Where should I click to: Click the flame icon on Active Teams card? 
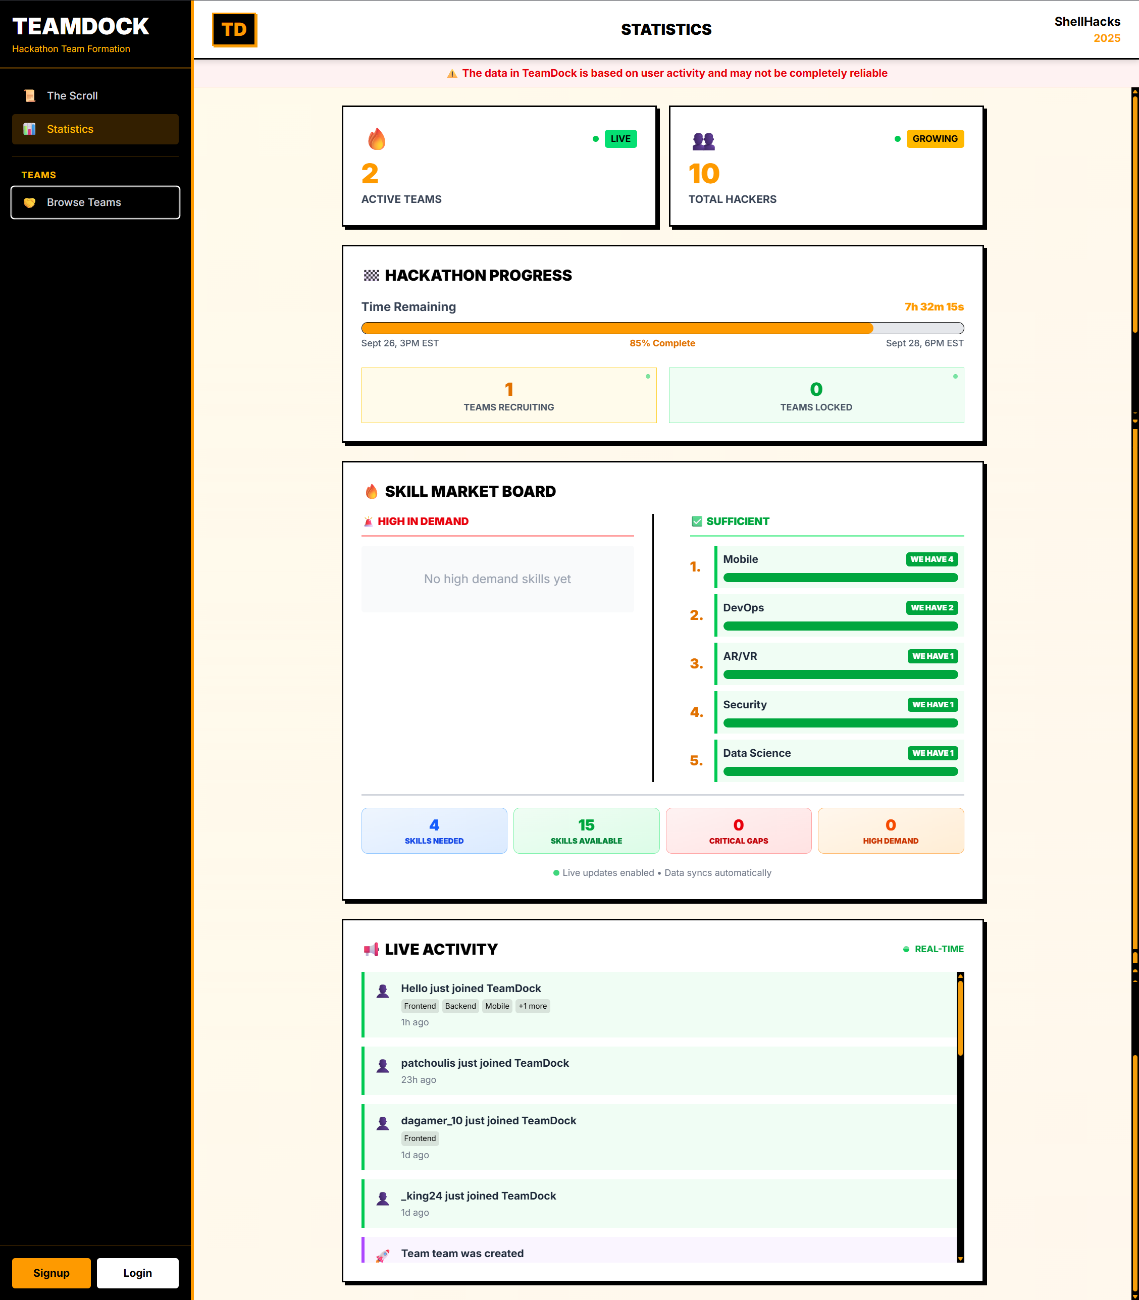[x=376, y=139]
